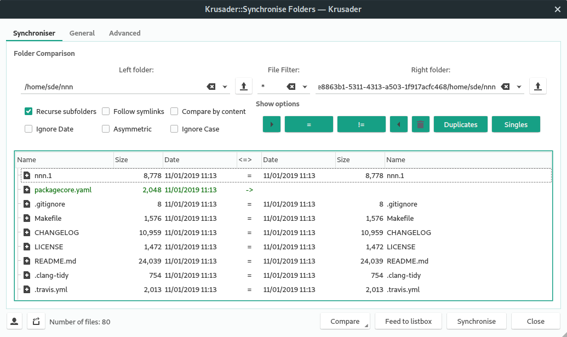Select left packagecore.yaml file name
The height and width of the screenshot is (337, 567).
point(63,190)
